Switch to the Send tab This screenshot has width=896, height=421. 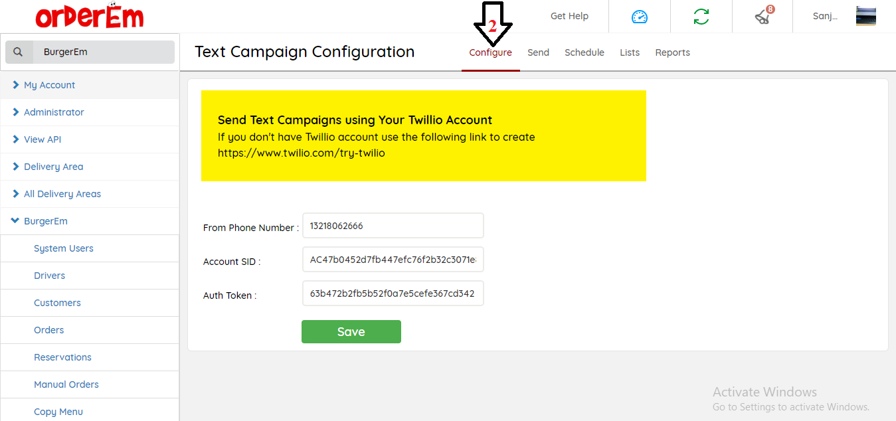point(538,52)
